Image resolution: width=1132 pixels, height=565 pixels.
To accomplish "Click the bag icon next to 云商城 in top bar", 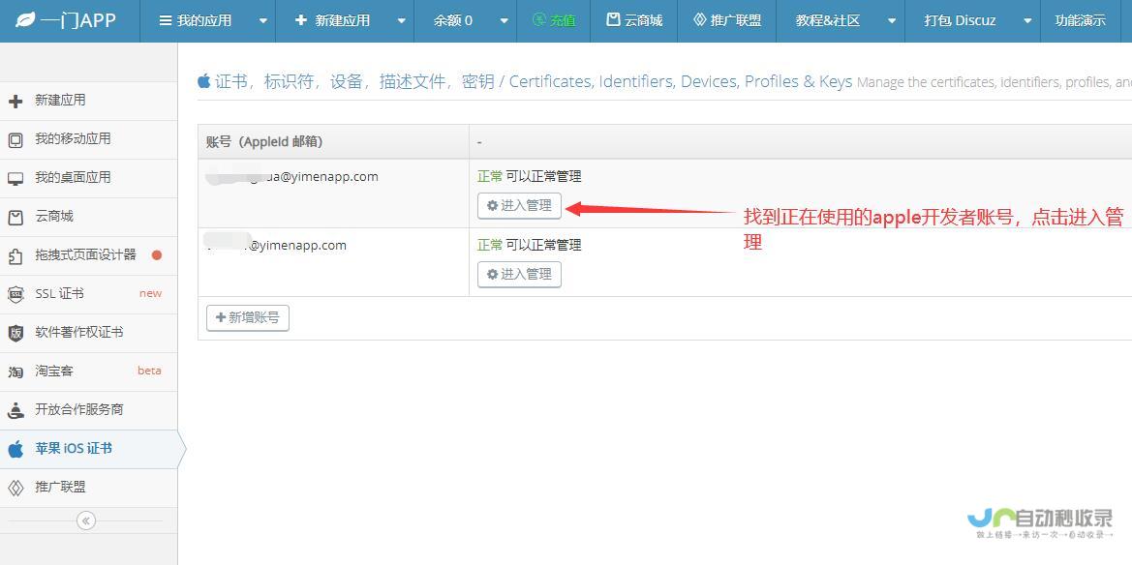I will pos(613,20).
